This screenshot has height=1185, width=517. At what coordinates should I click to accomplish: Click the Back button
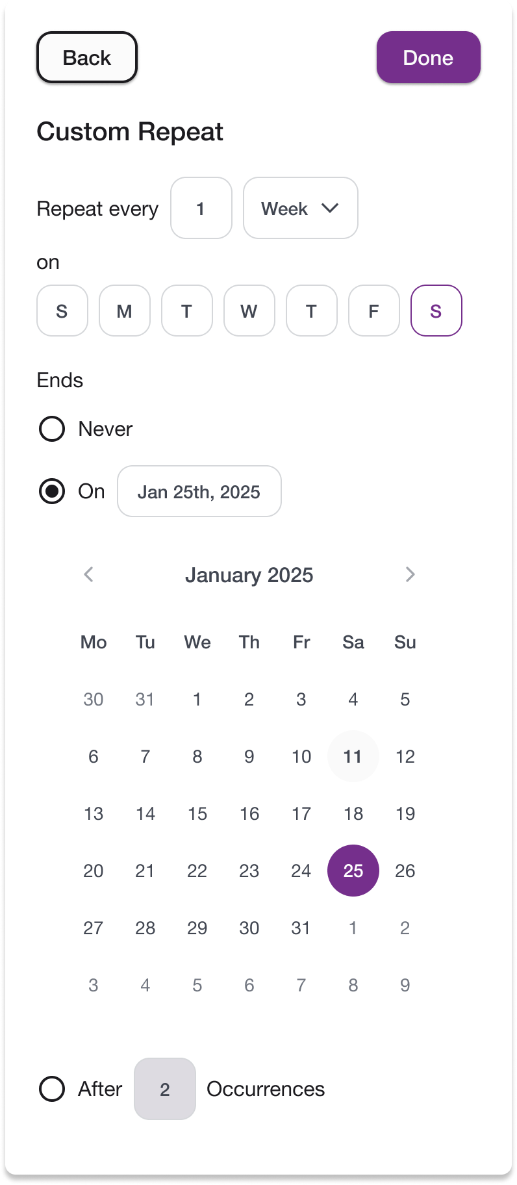point(86,57)
